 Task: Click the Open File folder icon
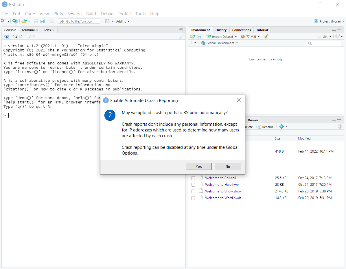(x=24, y=21)
